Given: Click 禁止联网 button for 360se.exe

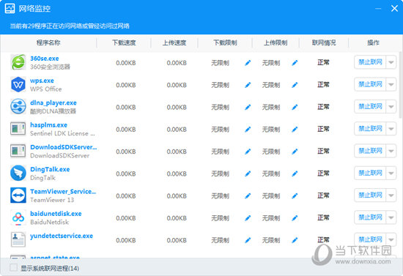Looking at the screenshot, I should pyautogui.click(x=370, y=62).
